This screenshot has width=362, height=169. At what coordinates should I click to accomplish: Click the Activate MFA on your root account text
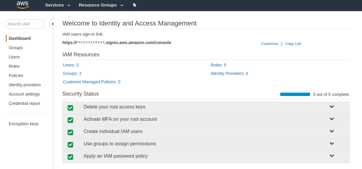pos(120,119)
